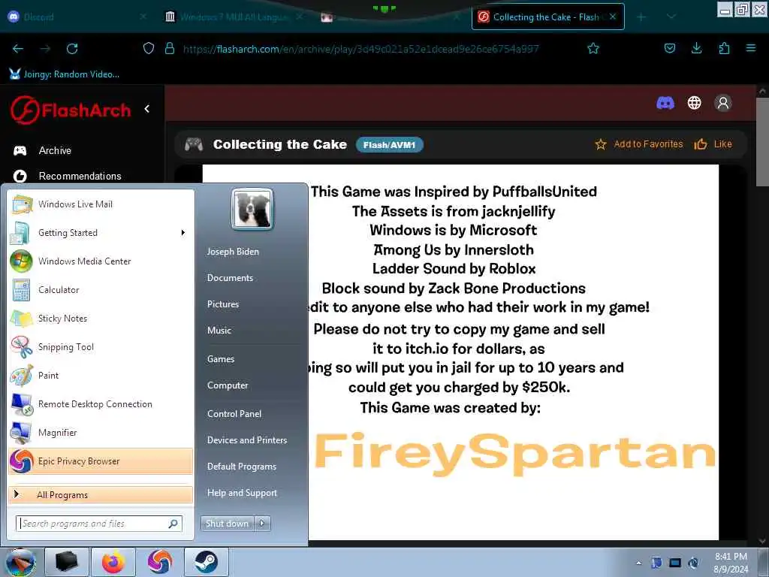The height and width of the screenshot is (577, 769).
Task: Open Windows Live Mail from Start menu
Action: (x=101, y=204)
